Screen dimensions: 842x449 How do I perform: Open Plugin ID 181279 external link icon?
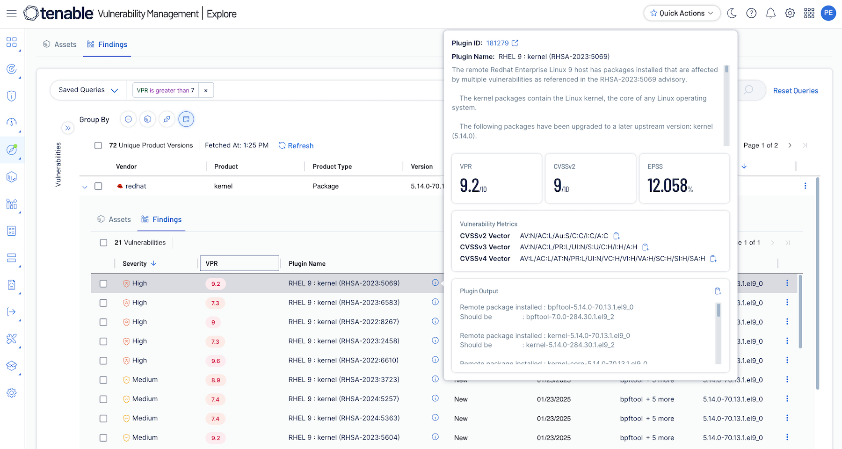[515, 43]
